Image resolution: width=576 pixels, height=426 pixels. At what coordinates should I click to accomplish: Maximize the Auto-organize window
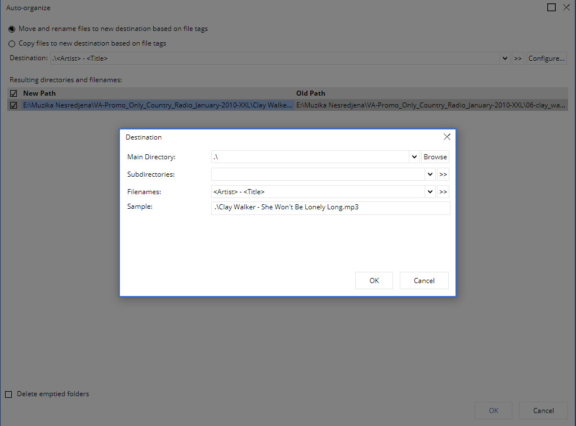(x=551, y=7)
